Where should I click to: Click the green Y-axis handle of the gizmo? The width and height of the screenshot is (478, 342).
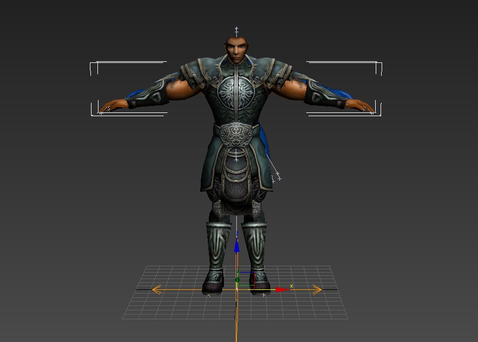click(237, 280)
